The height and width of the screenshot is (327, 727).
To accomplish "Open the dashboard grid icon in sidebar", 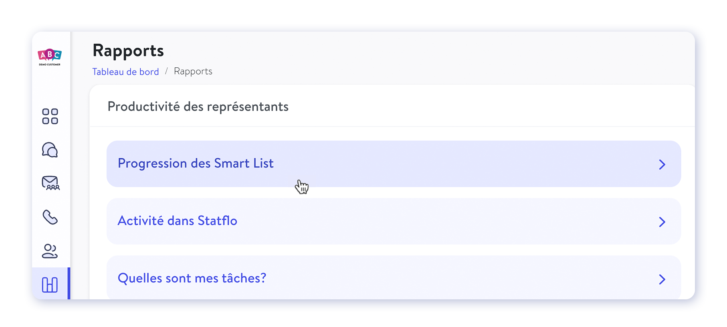I will pyautogui.click(x=50, y=116).
